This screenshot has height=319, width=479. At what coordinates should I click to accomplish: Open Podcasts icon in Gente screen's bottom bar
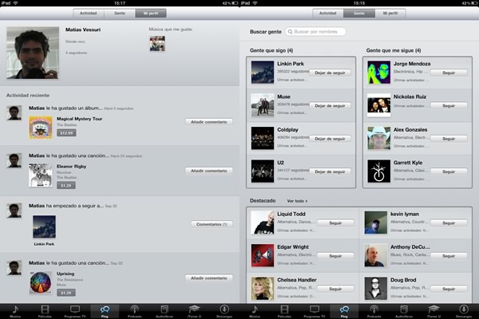tap(374, 311)
